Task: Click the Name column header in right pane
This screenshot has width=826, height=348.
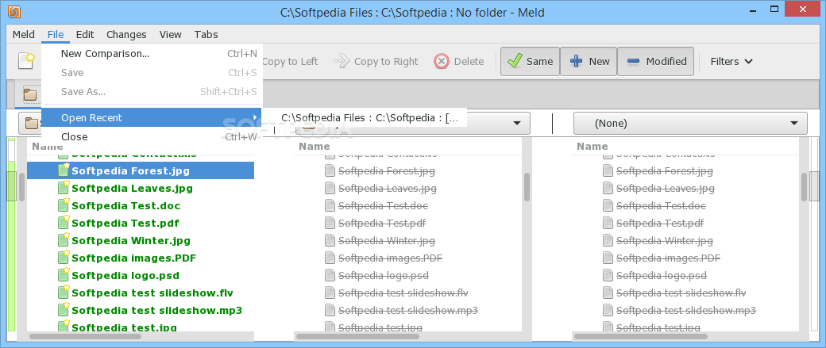Action: point(592,147)
